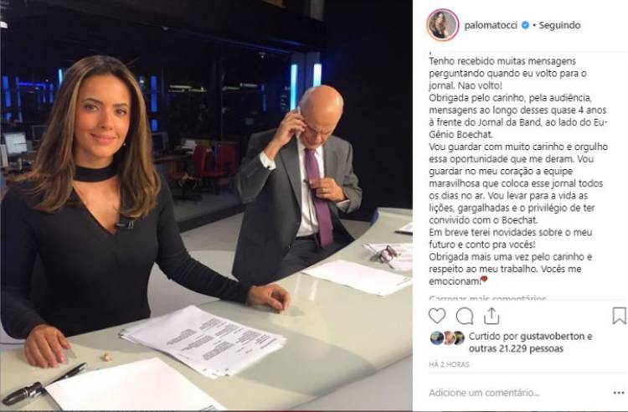Click the blue verified badge
This screenshot has height=412, width=628.
point(525,25)
